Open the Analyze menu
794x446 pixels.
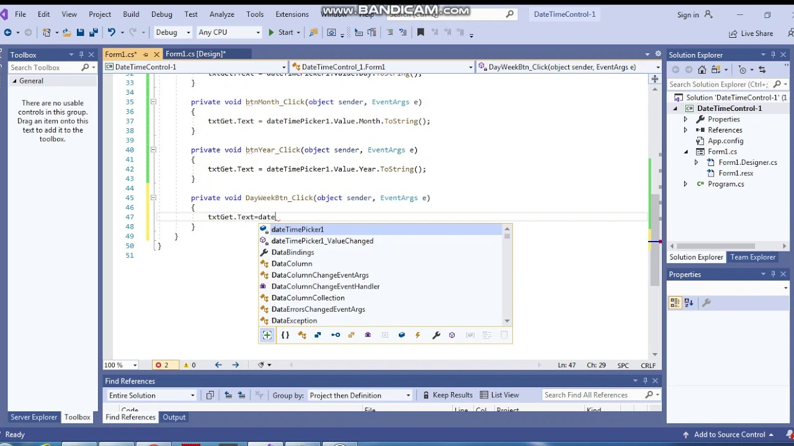[x=221, y=14]
